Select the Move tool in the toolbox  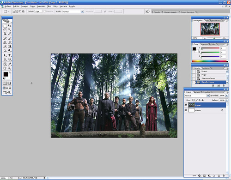click(10, 26)
